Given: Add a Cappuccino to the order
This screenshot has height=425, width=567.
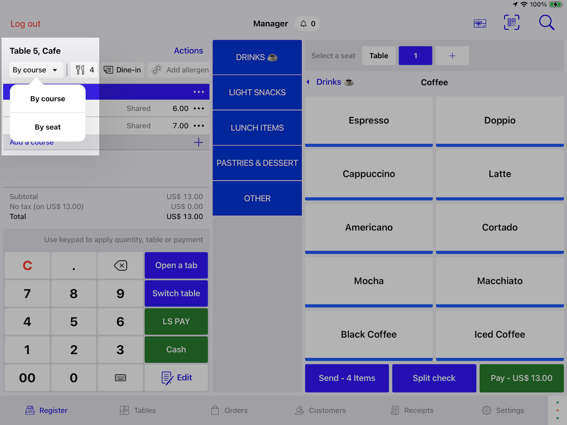Looking at the screenshot, I should click(369, 174).
